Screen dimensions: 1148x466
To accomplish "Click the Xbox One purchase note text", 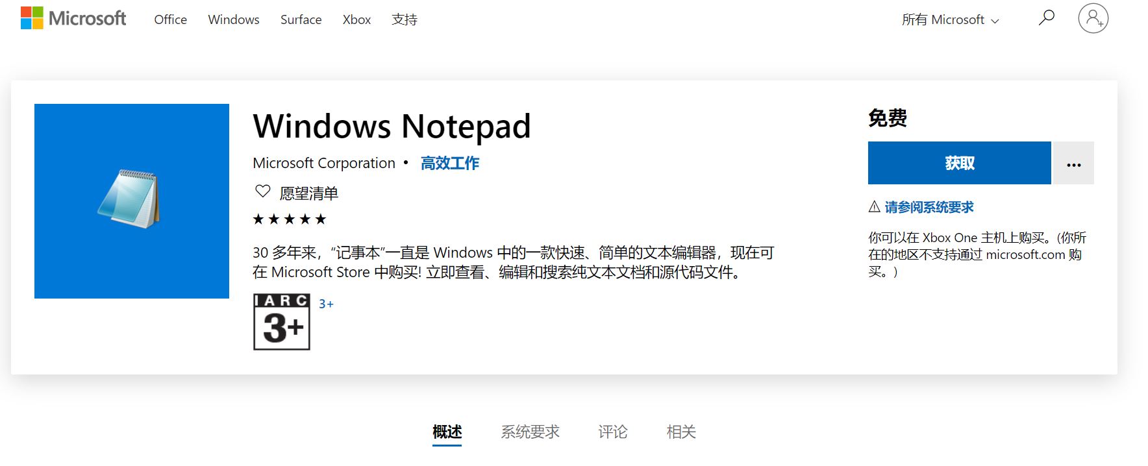I will (977, 254).
